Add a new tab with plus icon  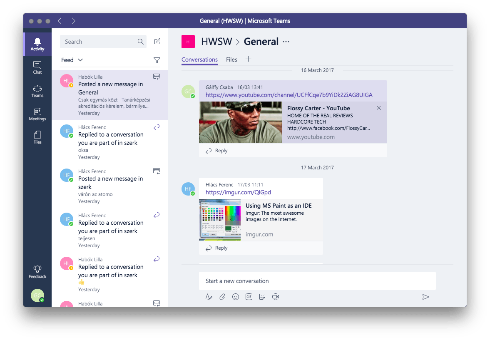pos(248,59)
